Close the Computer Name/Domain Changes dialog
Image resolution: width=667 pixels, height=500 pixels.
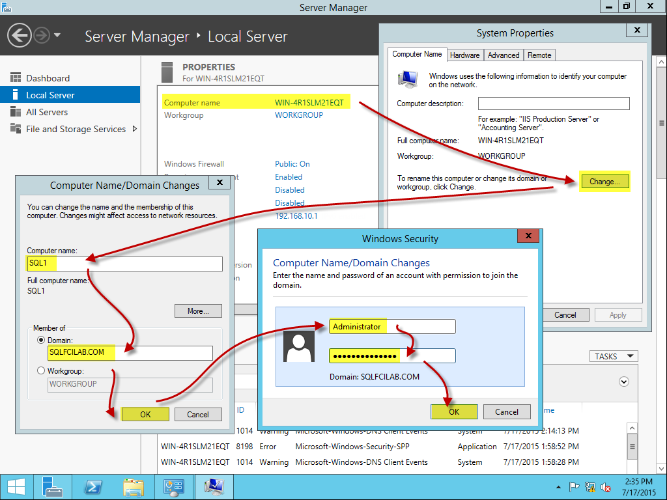click(x=220, y=182)
